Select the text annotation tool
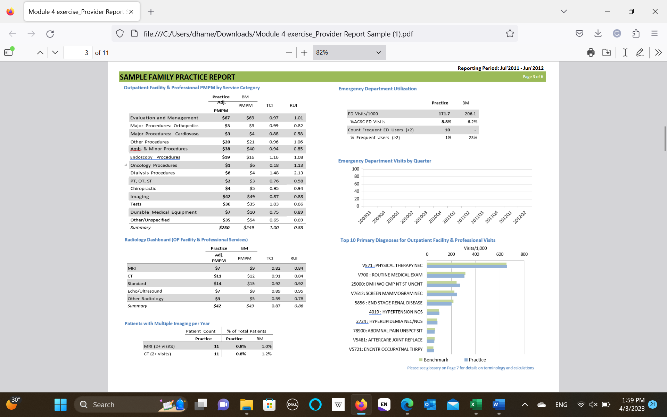 pos(625,52)
